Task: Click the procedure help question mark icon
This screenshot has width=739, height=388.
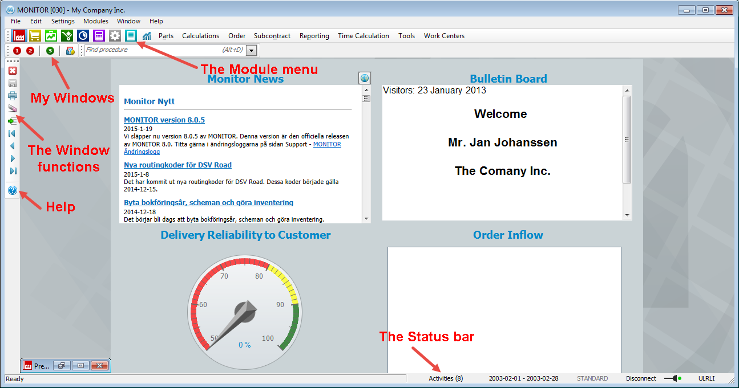Action: point(70,51)
